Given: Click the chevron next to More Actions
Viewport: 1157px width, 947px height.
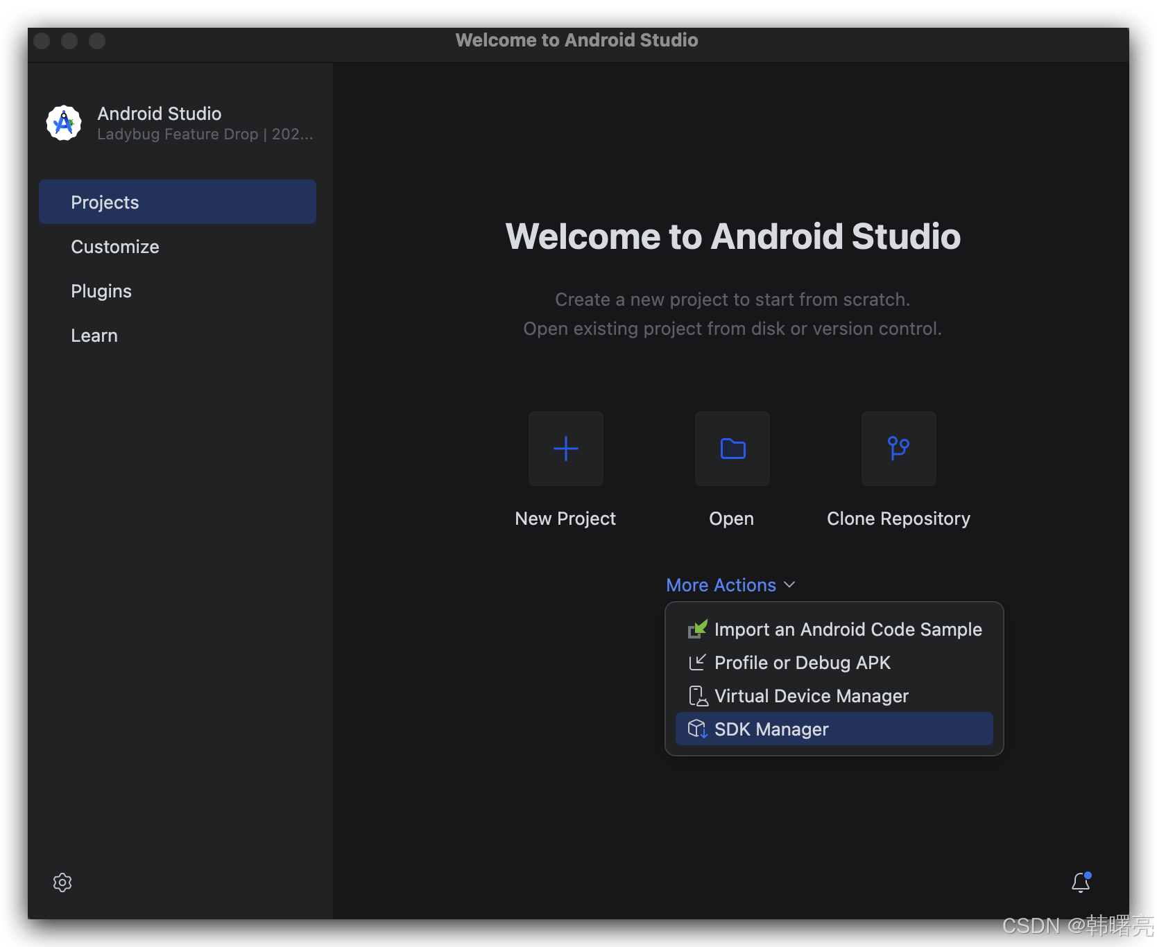Looking at the screenshot, I should click(789, 585).
